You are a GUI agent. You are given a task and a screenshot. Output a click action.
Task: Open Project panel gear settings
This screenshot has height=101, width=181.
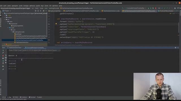44,11
